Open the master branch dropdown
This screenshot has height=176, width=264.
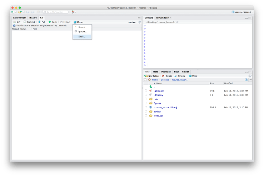click(132, 22)
